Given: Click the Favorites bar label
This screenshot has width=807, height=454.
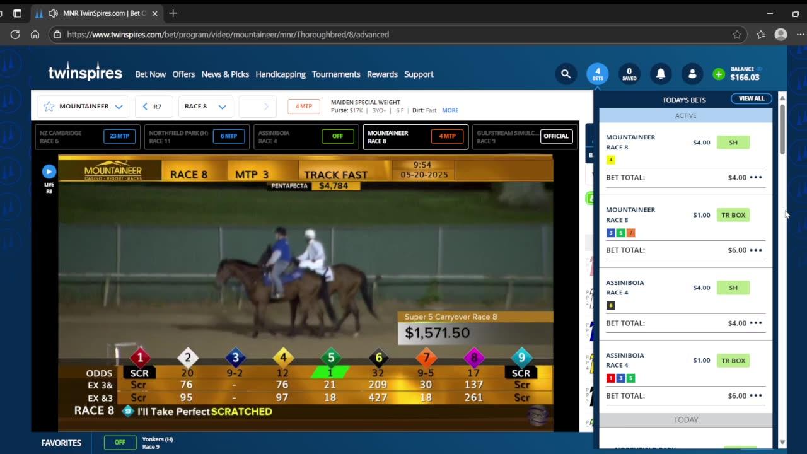Looking at the screenshot, I should click(x=61, y=443).
